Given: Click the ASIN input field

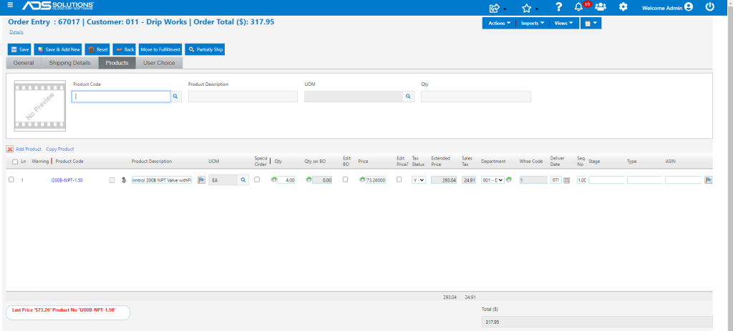Looking at the screenshot, I should (x=683, y=180).
